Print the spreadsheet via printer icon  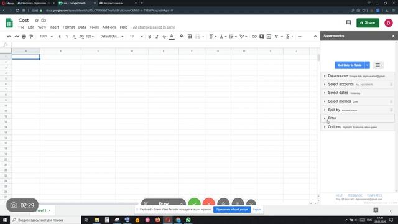point(24,37)
